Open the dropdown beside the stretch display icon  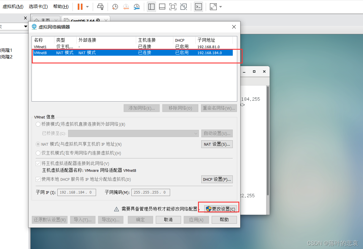(x=221, y=7)
